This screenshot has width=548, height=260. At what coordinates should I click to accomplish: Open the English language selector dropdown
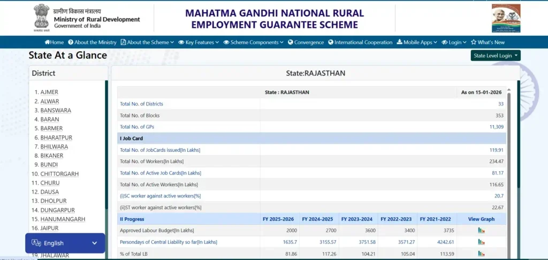65,243
